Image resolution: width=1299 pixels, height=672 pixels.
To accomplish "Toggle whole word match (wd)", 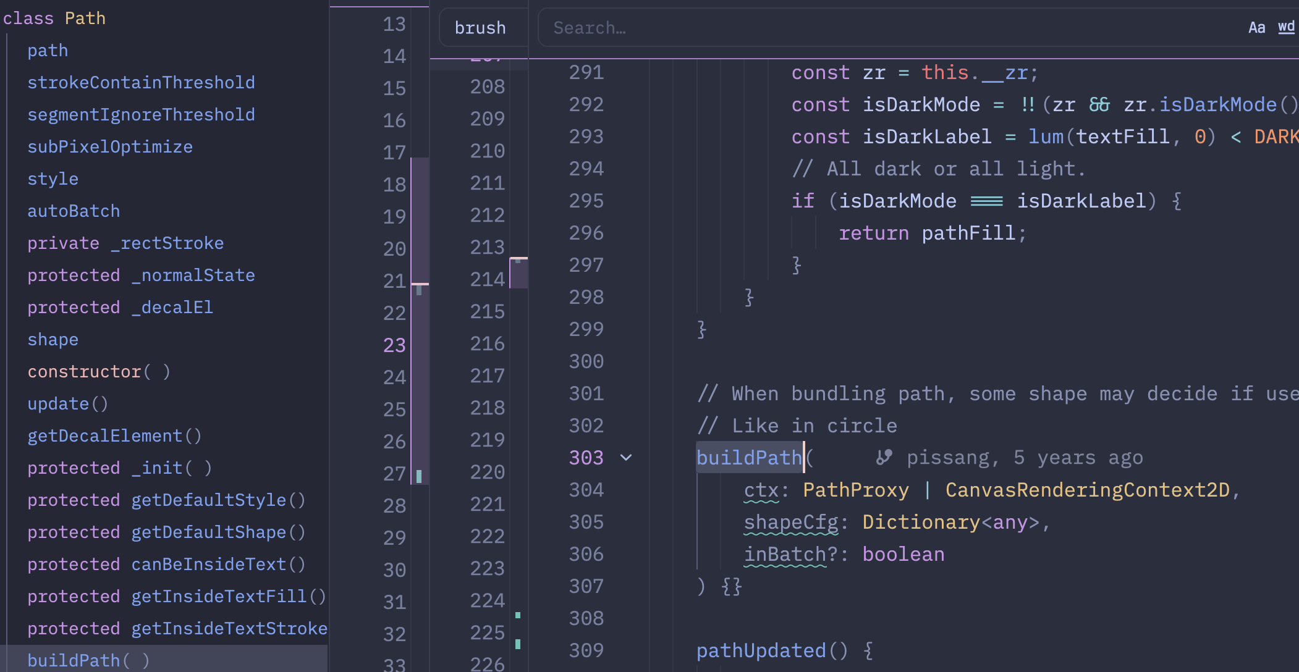I will 1286,28.
